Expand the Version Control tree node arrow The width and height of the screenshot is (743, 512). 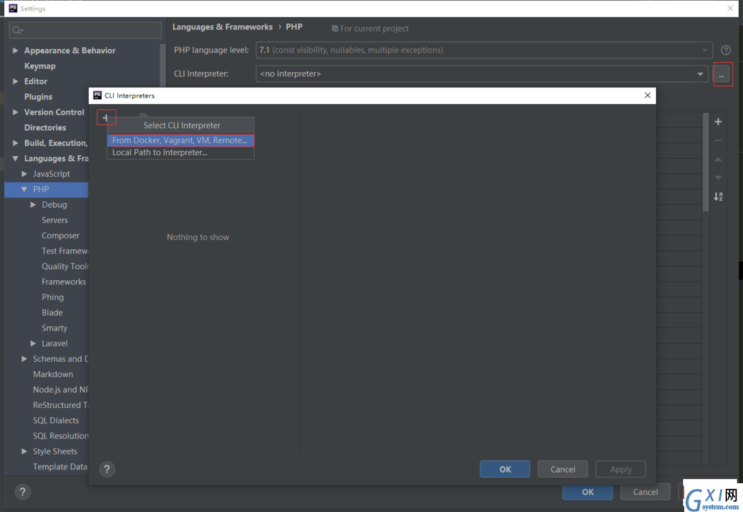point(16,113)
